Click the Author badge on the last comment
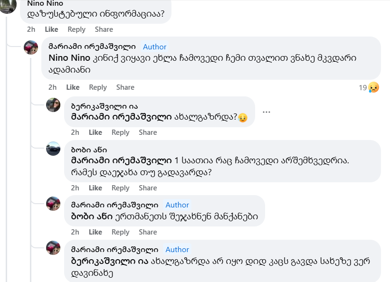Viewport: 390px width, 282px height. pyautogui.click(x=177, y=249)
